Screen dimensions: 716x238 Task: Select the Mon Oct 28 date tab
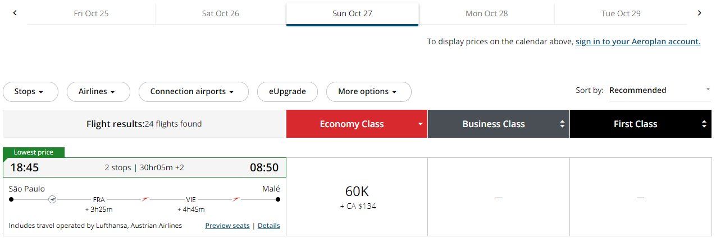[x=486, y=13]
